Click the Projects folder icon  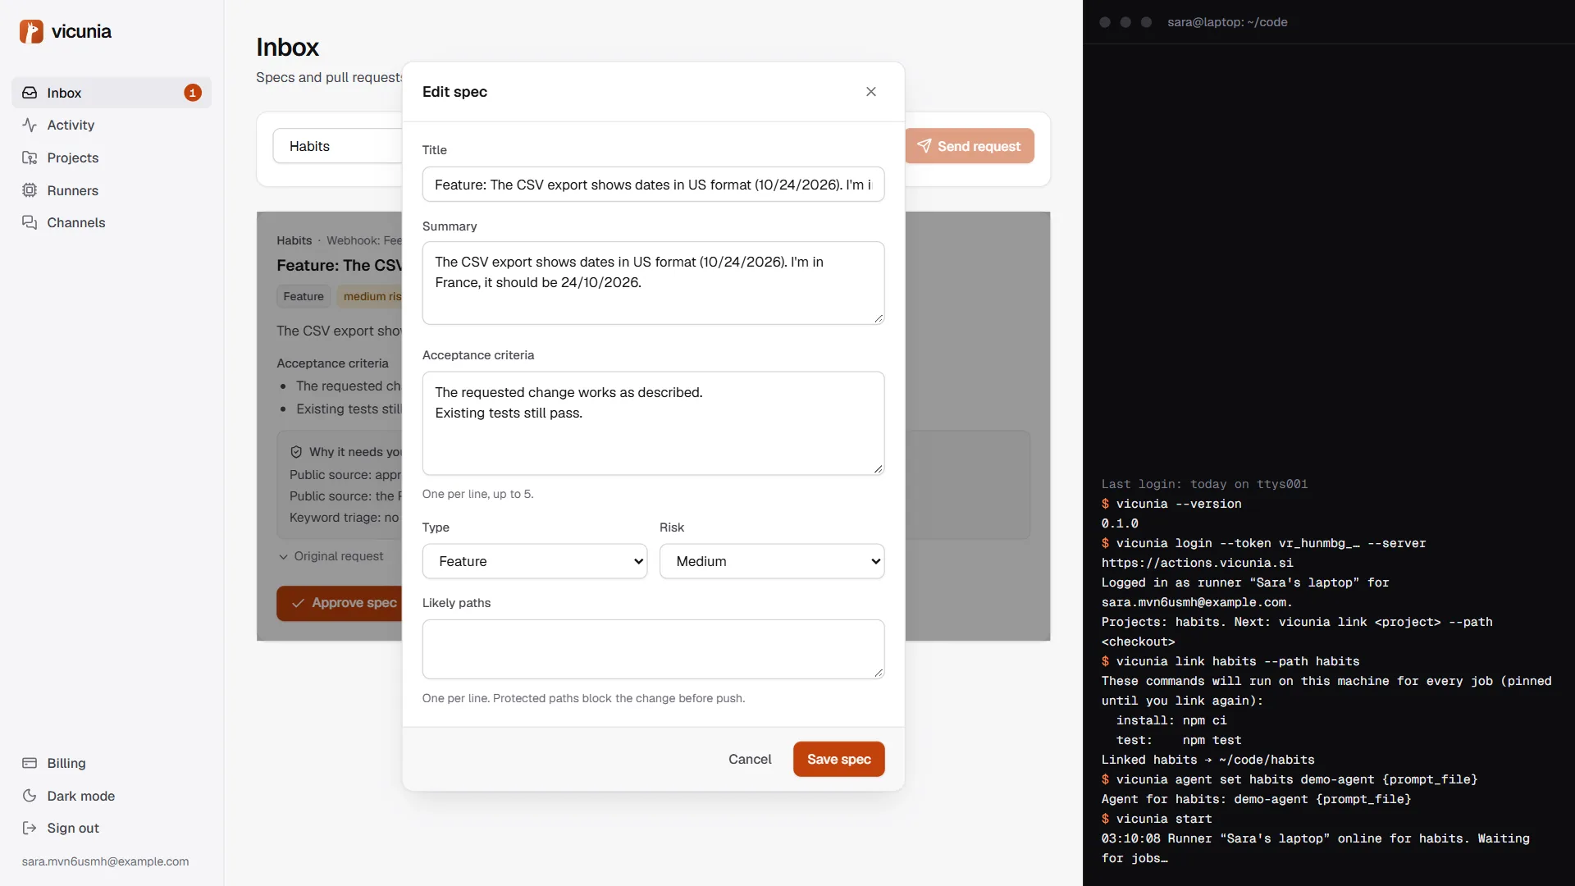[30, 158]
